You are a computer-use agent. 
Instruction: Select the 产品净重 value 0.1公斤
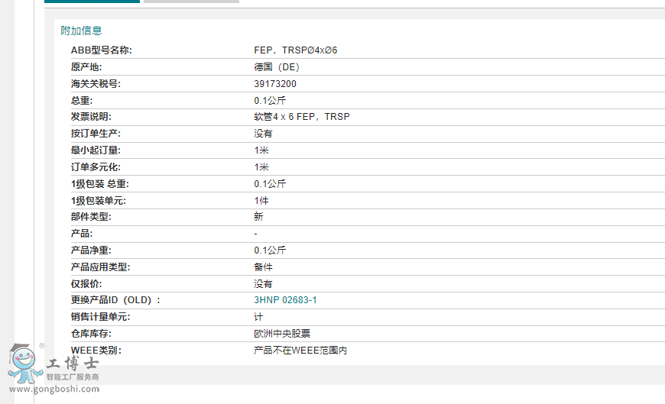tap(270, 250)
